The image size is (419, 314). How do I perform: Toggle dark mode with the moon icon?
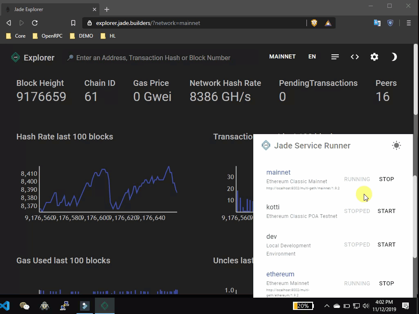coord(394,57)
